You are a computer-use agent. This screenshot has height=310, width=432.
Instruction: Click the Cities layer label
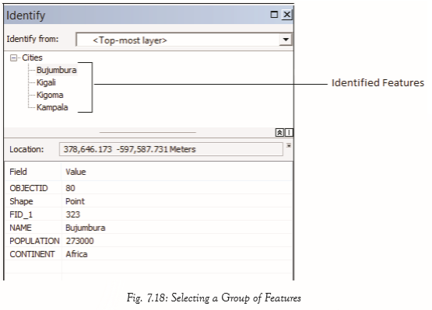[32, 57]
